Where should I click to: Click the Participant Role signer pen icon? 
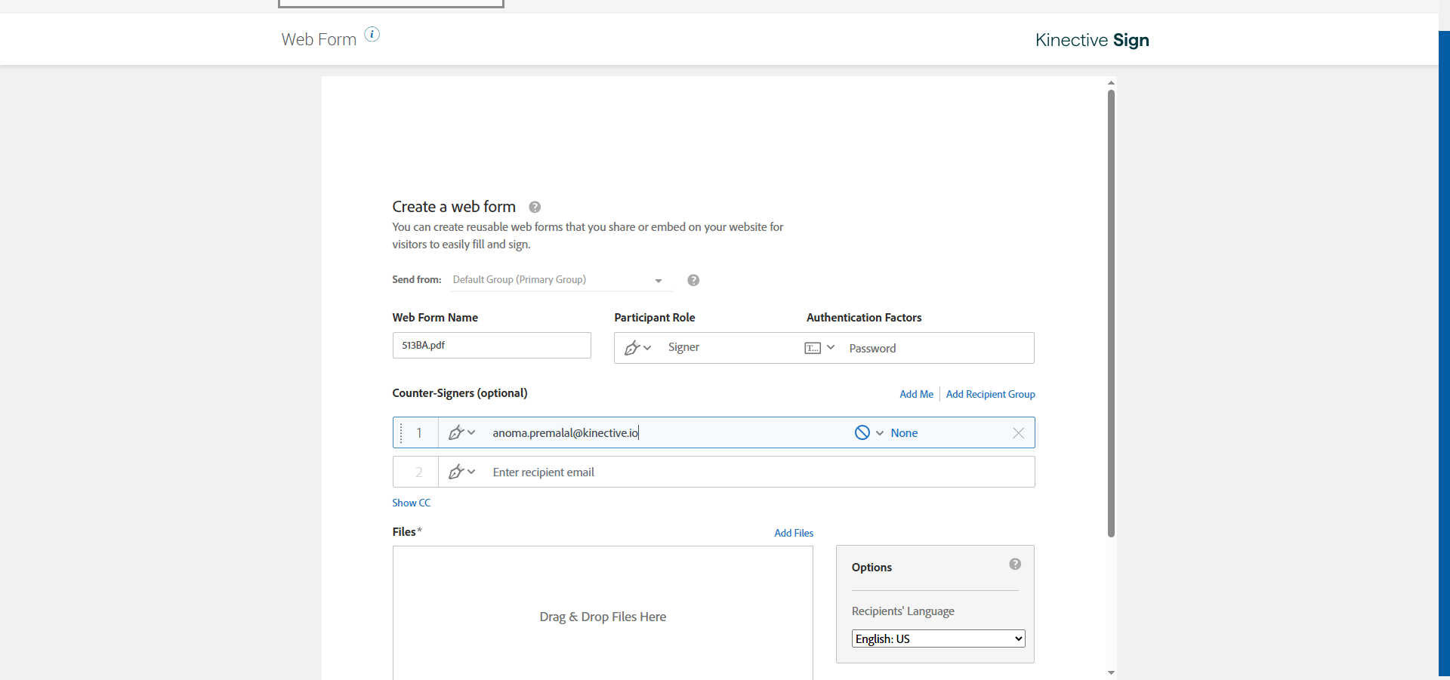click(x=633, y=348)
